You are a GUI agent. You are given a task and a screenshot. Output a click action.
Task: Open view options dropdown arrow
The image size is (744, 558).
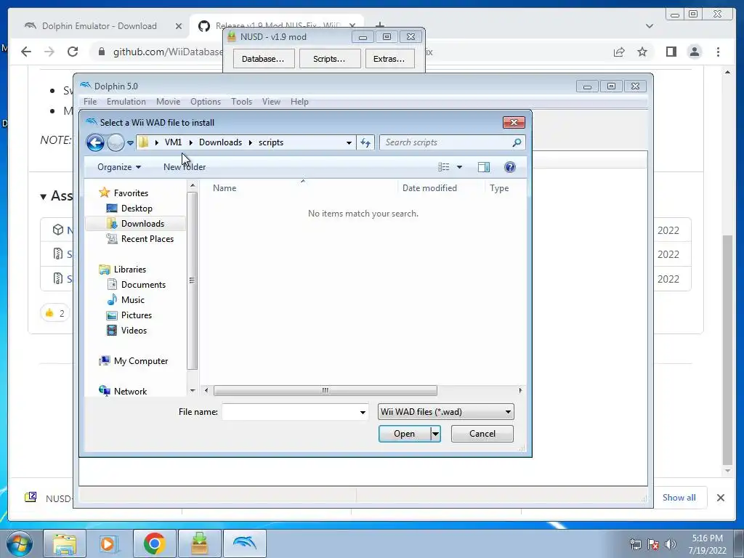[x=459, y=167]
